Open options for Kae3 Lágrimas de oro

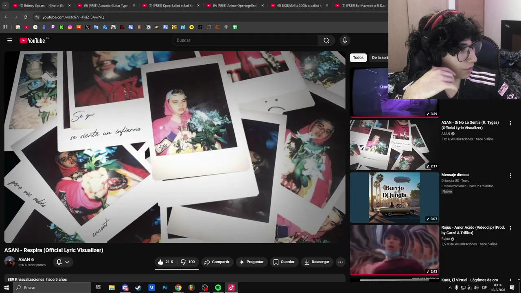510,280
